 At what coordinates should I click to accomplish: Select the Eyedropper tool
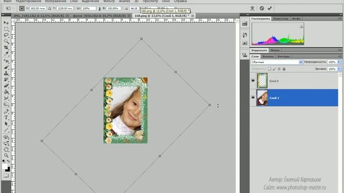click(6, 54)
